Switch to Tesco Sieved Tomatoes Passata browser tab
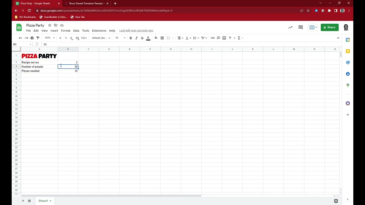The height and width of the screenshot is (205, 365). tap(87, 3)
